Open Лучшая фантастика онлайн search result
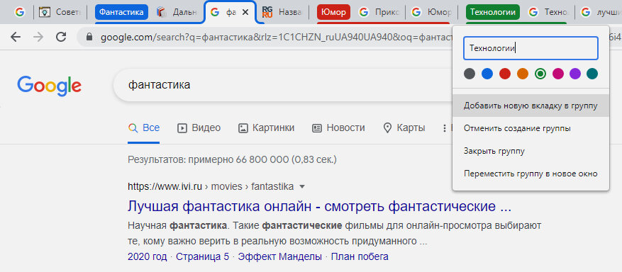622x272 pixels. (319, 206)
